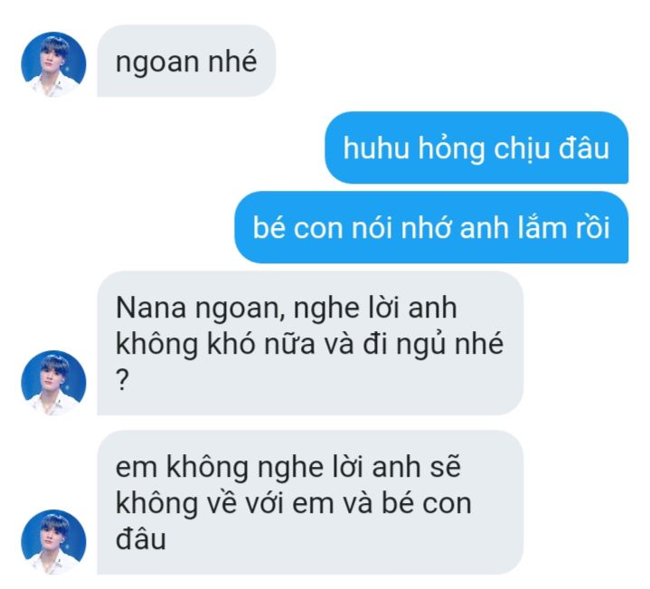Viewport: 650px width, 589px height.
Task: Click the word "đâu" ending the last gray message
Action: tap(141, 539)
